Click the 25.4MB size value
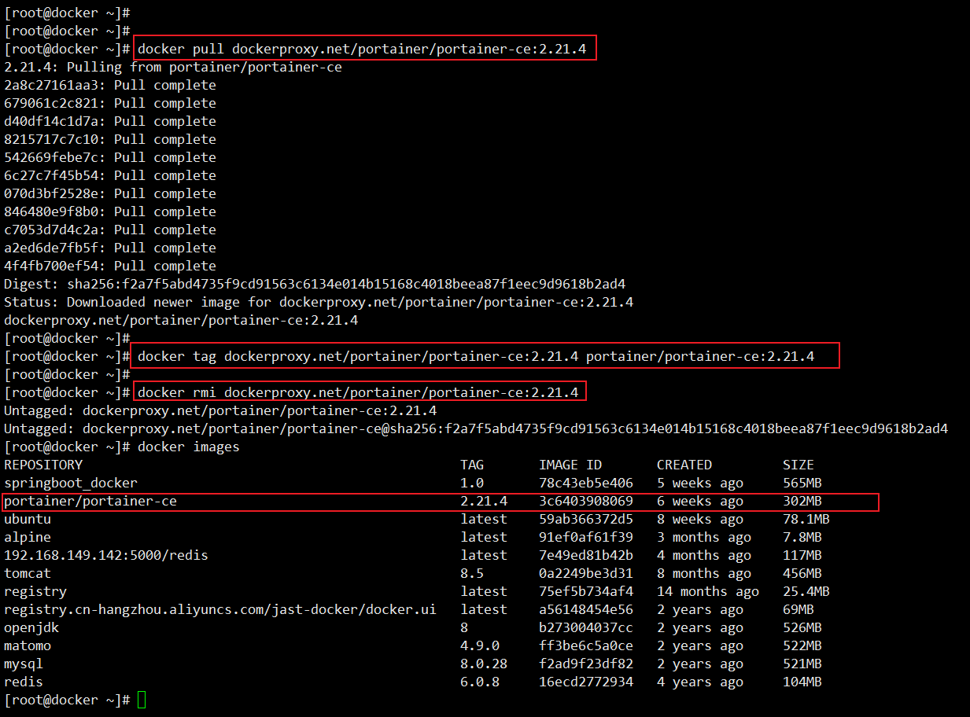This screenshot has height=717, width=970. click(806, 591)
